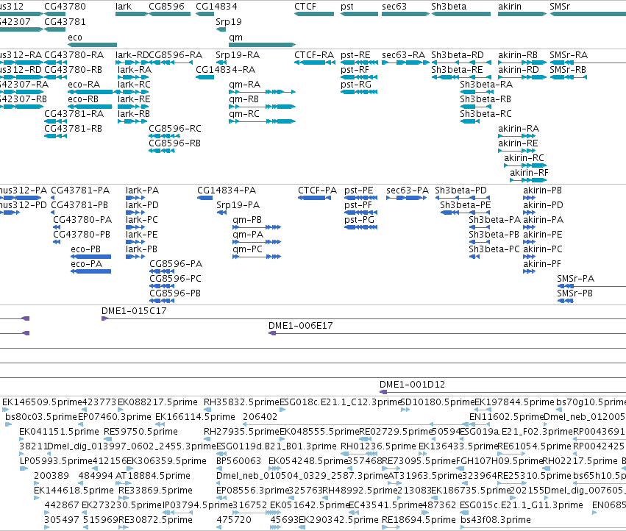Select feature label 475720
This screenshot has height=531, width=626.
(x=234, y=520)
